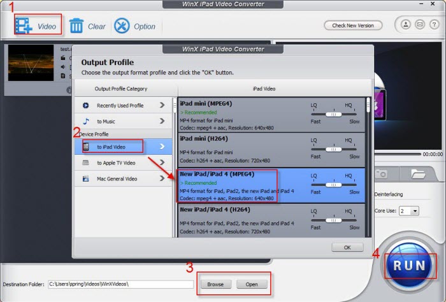Open the Option wrench icon

(122, 26)
